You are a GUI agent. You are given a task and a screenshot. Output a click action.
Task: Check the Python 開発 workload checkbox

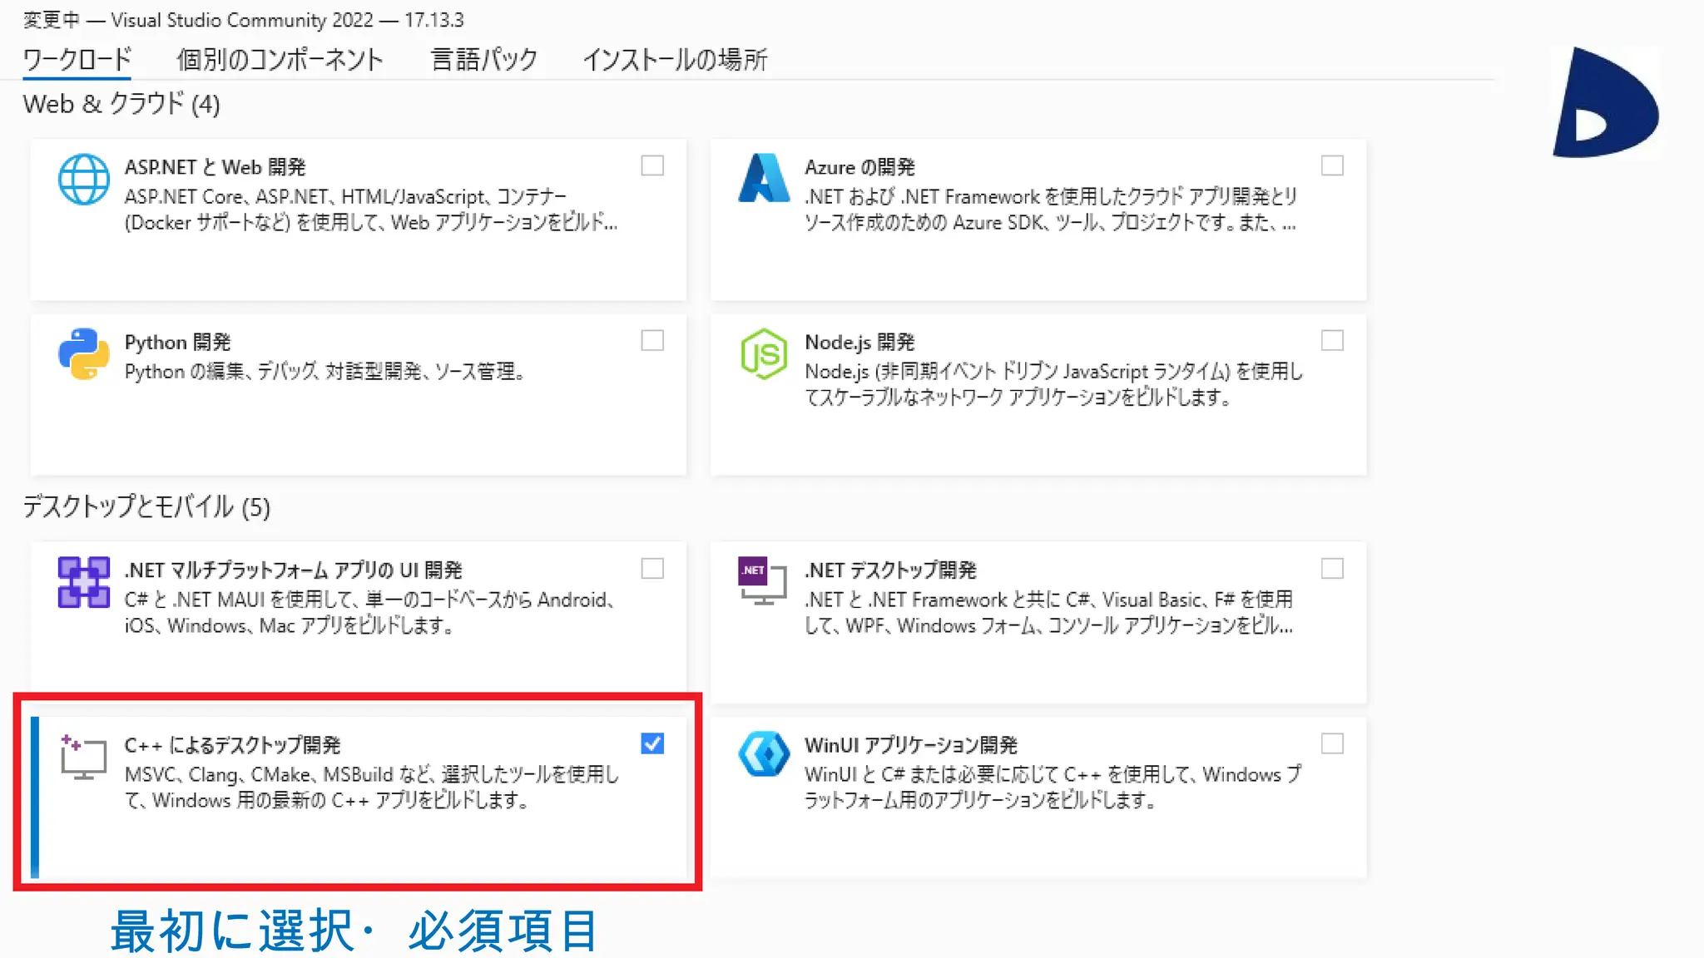tap(652, 340)
